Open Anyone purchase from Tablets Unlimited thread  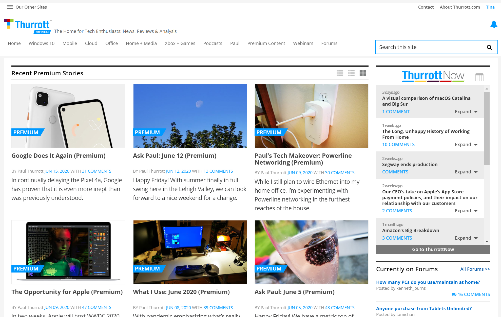(x=424, y=309)
